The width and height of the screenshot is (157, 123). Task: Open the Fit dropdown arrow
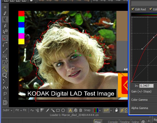click(x=21, y=111)
